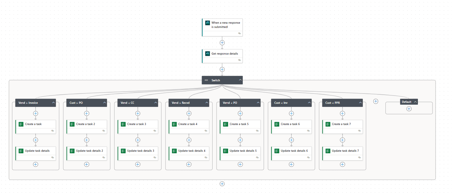Add a step below the Switch block
The width and height of the screenshot is (452, 193).
[222, 184]
